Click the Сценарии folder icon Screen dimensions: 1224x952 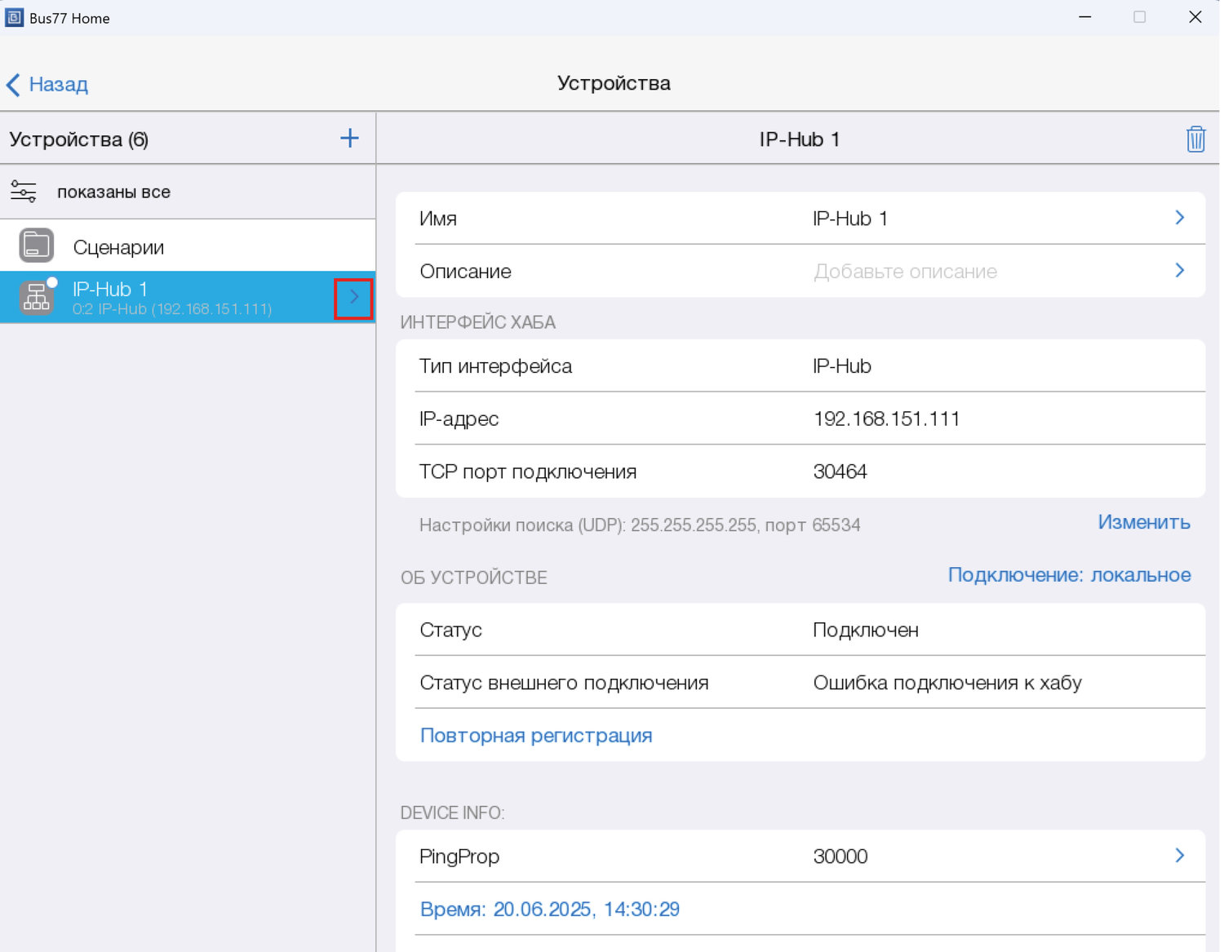[x=37, y=246]
